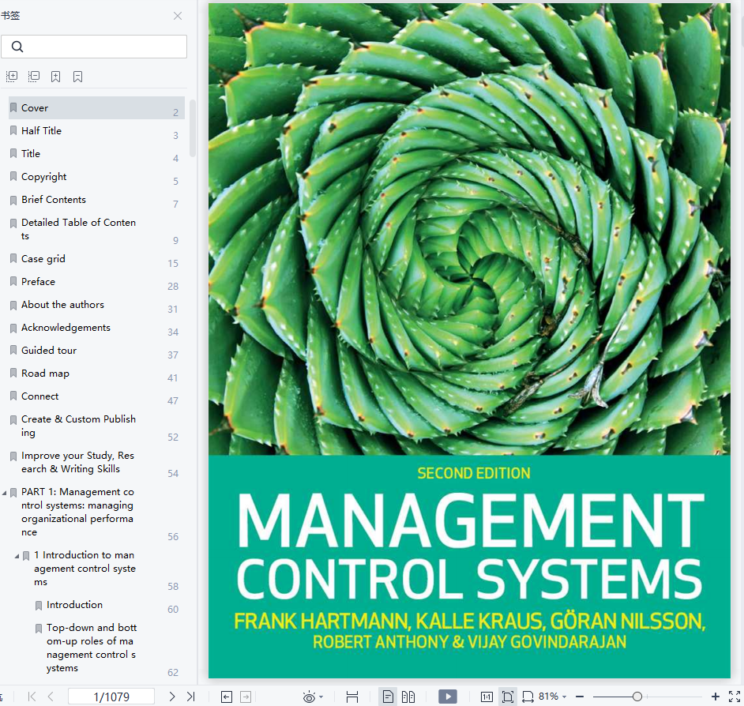Click bookmark icon beside Case grid
Screen dimensions: 744x706
point(13,258)
